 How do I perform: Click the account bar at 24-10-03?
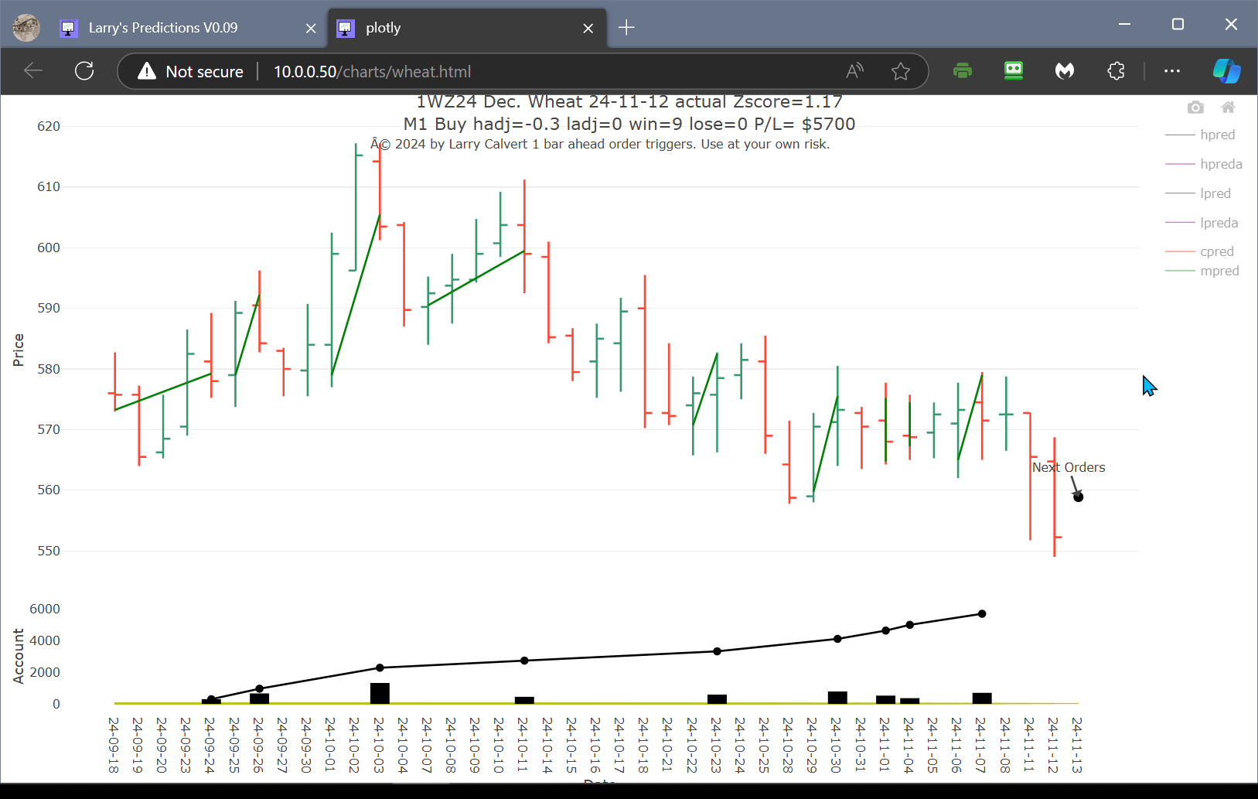380,693
